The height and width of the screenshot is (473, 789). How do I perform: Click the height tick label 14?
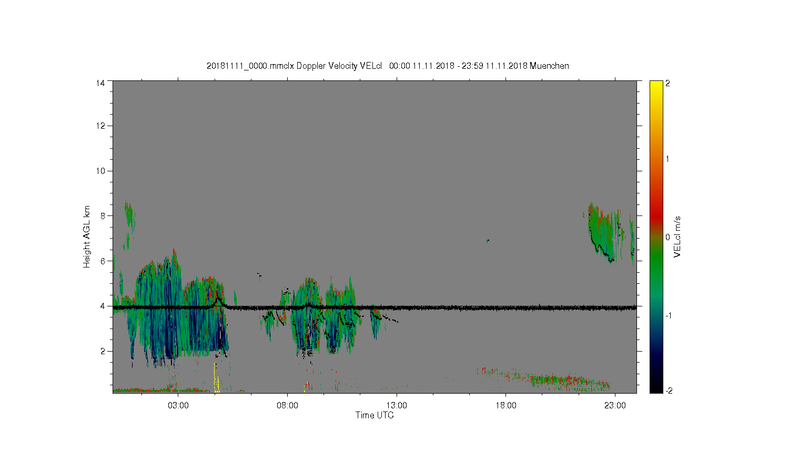click(x=100, y=83)
